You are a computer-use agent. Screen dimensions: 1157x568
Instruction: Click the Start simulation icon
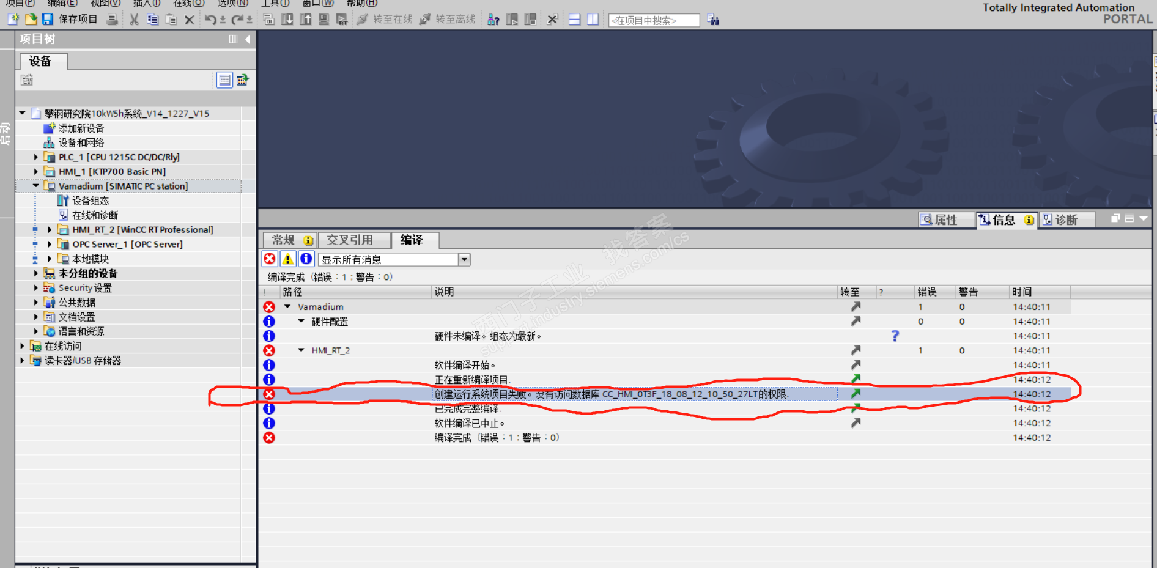click(323, 20)
